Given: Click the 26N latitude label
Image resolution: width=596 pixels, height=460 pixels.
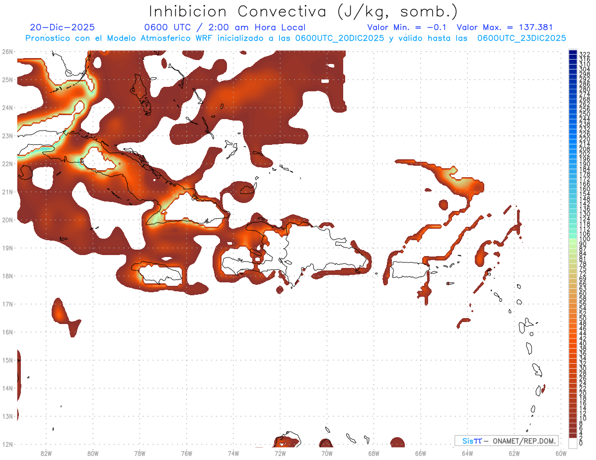Looking at the screenshot, I should pyautogui.click(x=7, y=52).
